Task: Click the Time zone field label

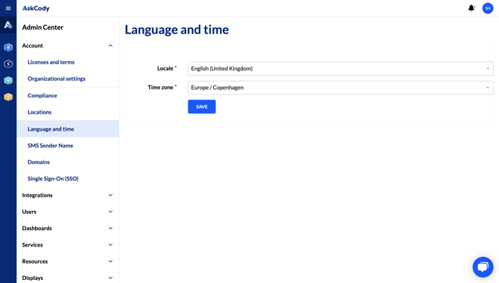Action: 160,87
